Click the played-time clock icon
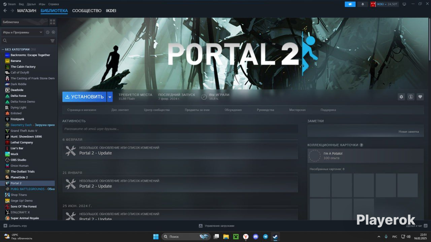 point(204,97)
